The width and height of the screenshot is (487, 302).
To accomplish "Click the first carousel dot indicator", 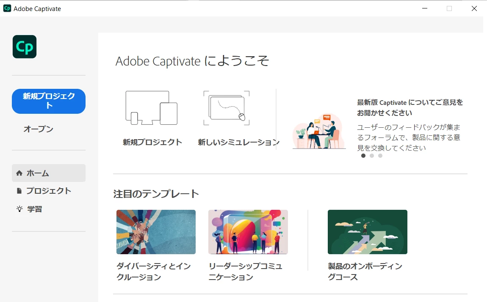I will (363, 156).
